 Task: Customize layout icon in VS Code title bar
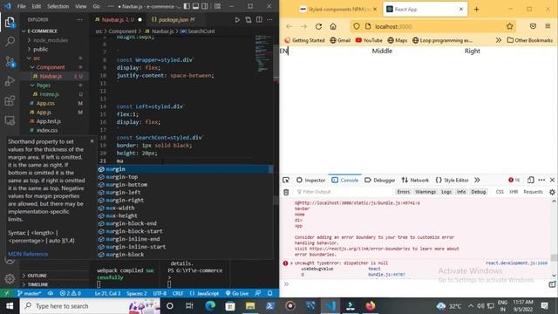click(x=217, y=6)
